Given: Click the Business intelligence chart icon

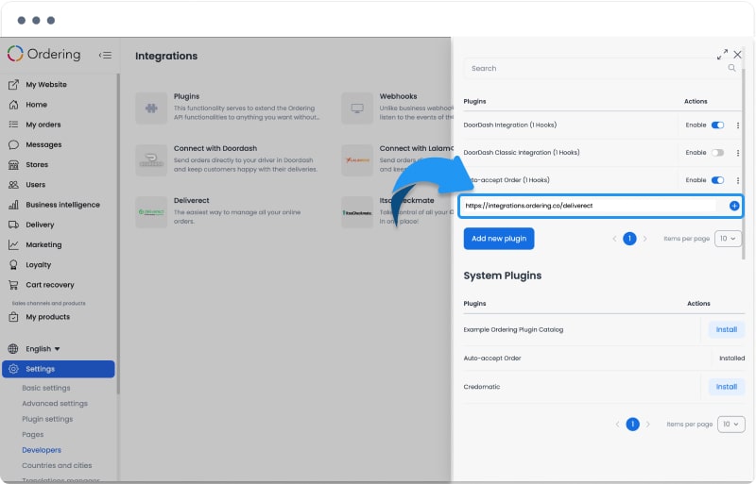Looking at the screenshot, I should [x=13, y=205].
